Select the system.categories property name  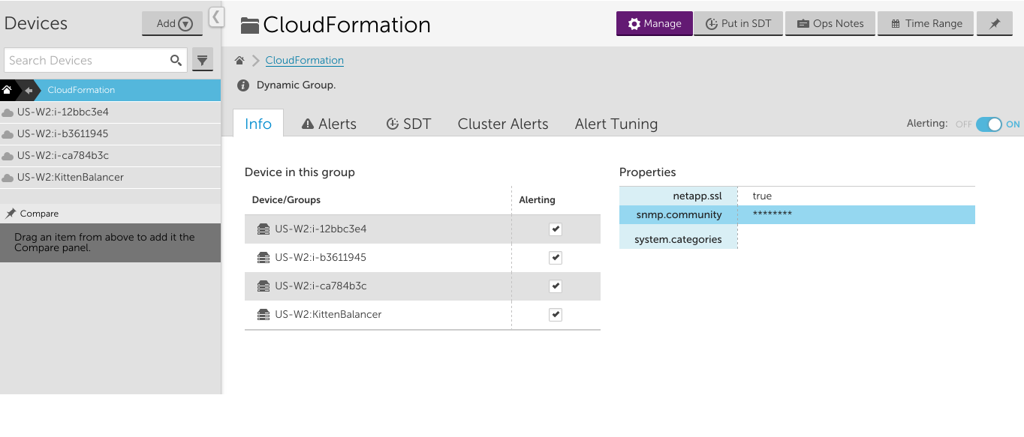click(x=678, y=240)
